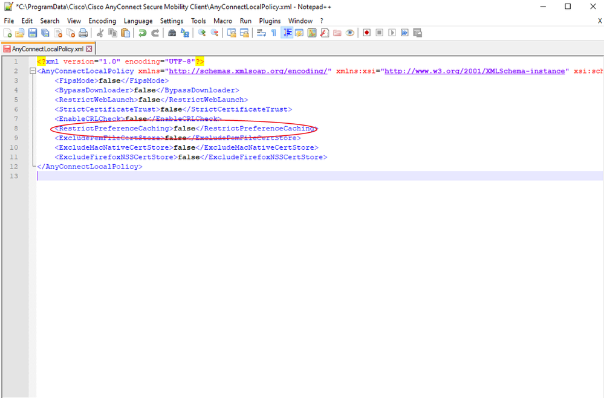Viewport: 604px width, 398px height.
Task: Stop macro recording
Action: 380,33
